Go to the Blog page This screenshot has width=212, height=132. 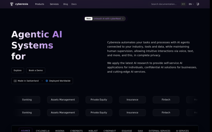coord(66,4)
